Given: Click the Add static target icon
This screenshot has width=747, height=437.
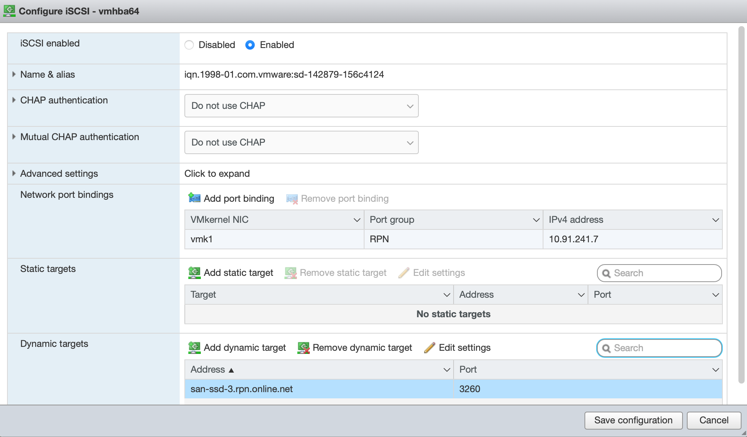Looking at the screenshot, I should [194, 272].
